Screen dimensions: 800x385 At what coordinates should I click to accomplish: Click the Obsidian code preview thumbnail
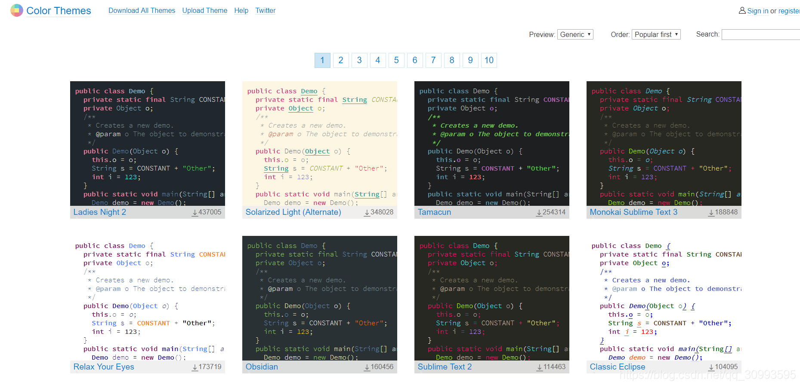[320, 298]
